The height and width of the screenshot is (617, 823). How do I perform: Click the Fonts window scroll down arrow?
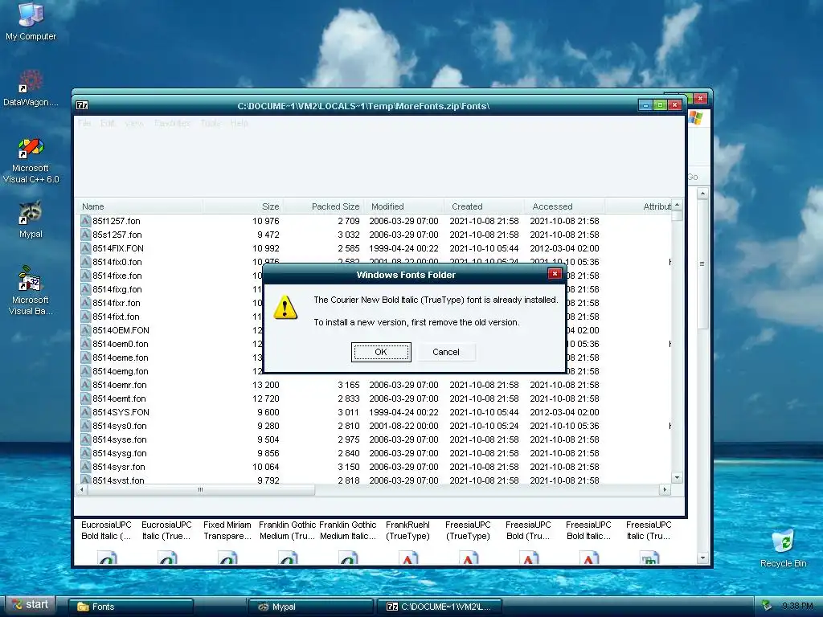point(702,558)
